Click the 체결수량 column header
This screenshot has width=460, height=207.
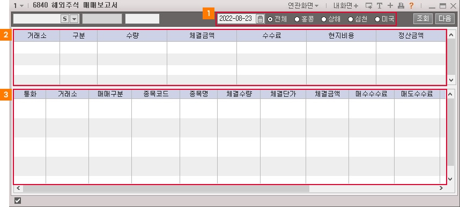click(239, 94)
